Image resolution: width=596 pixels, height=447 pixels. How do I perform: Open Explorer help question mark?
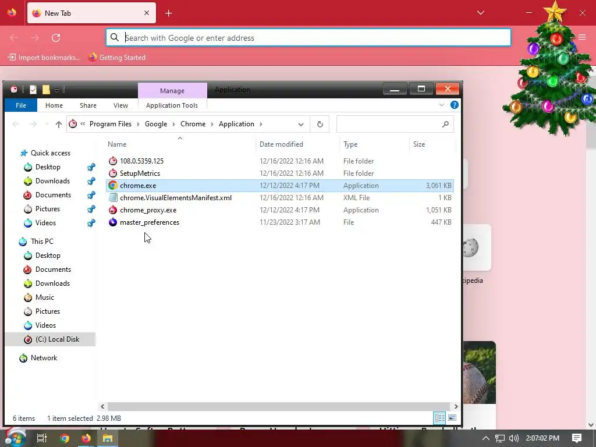tap(454, 105)
